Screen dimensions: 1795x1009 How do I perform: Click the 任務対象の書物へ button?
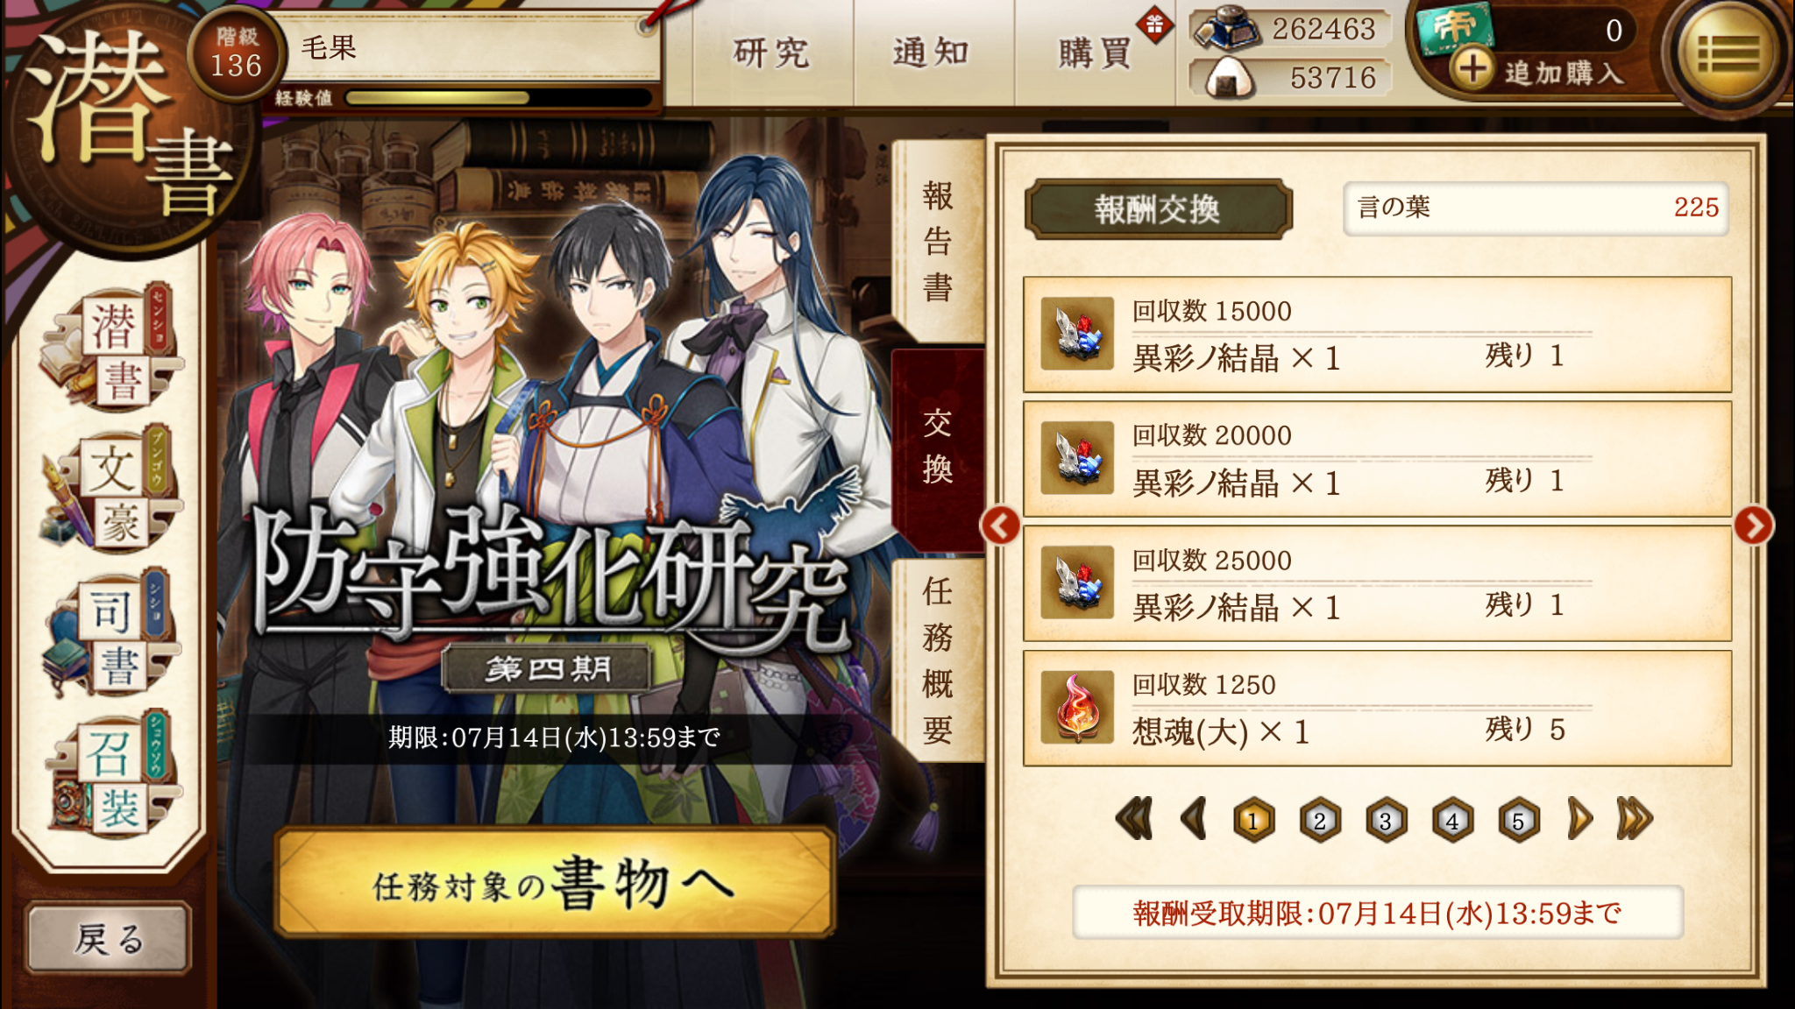554,883
